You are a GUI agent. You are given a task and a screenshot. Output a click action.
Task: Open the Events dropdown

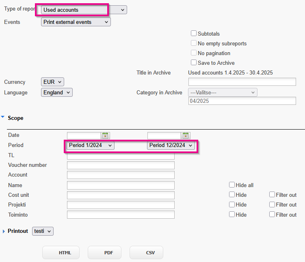[76, 22]
